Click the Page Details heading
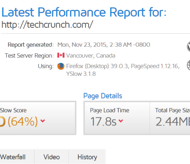This screenshot has height=164, width=190. click(103, 96)
